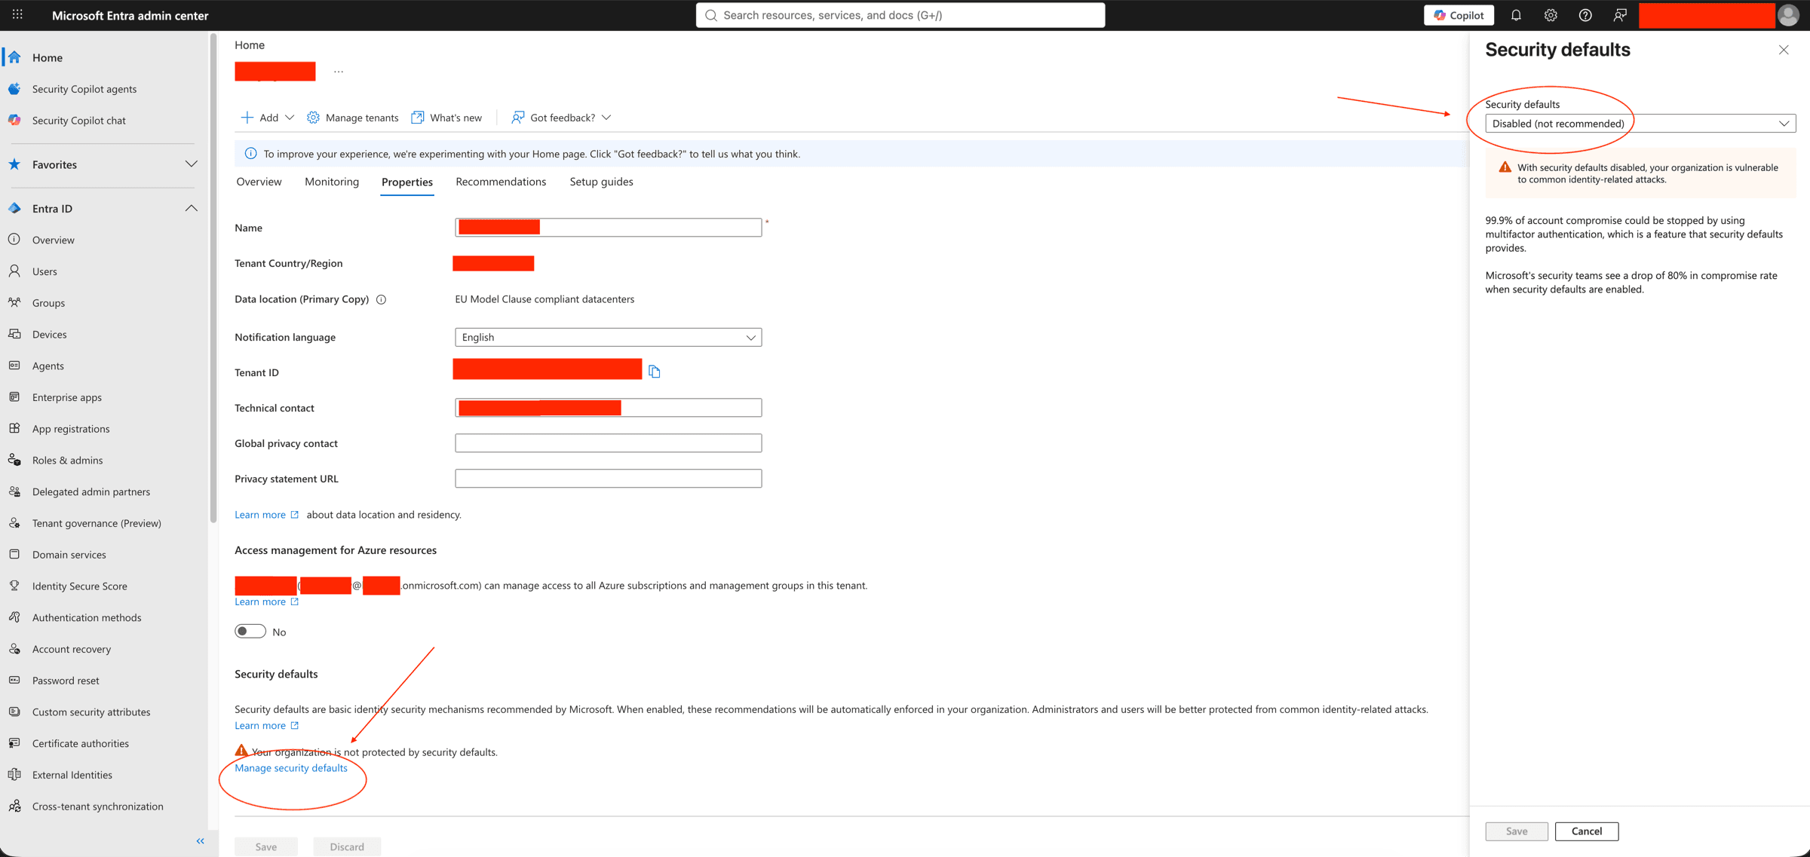Click the Identity Secure Score trophy icon

pos(14,586)
